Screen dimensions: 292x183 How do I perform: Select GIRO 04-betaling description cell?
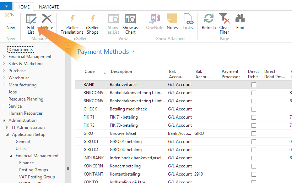click(x=126, y=150)
